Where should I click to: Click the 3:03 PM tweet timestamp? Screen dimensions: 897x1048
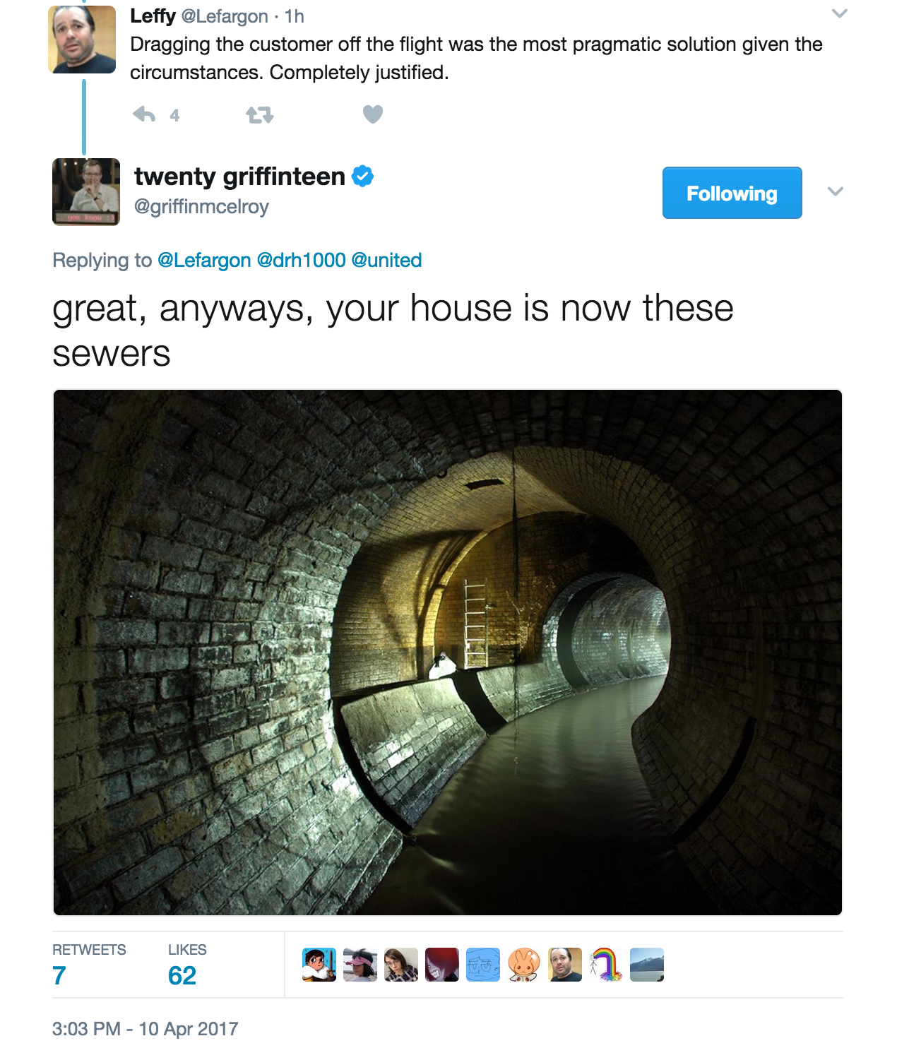[x=145, y=1028]
